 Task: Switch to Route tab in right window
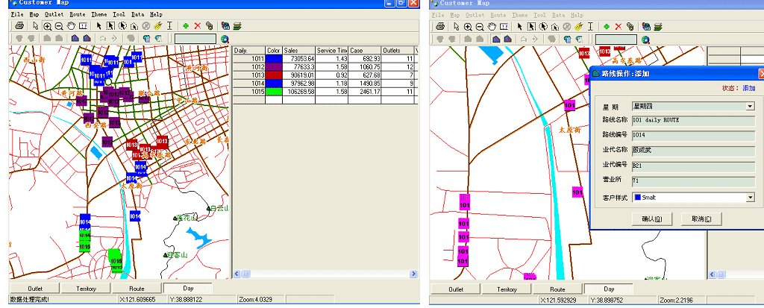557,289
